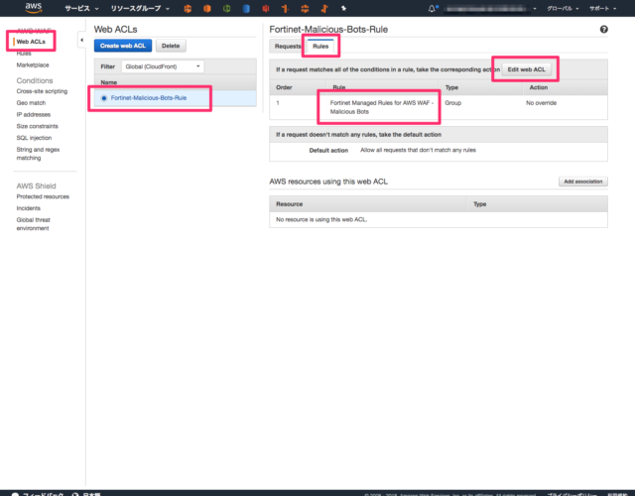635x496 pixels.
Task: Open the Fortinet-Malicious-Bots-Rule ACL link
Action: pos(149,98)
